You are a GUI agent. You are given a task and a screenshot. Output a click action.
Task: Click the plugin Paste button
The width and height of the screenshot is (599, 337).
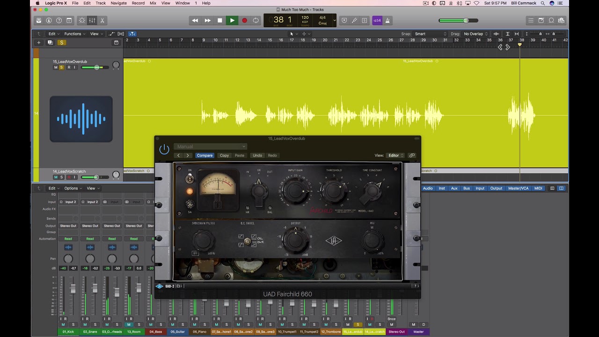tap(240, 155)
